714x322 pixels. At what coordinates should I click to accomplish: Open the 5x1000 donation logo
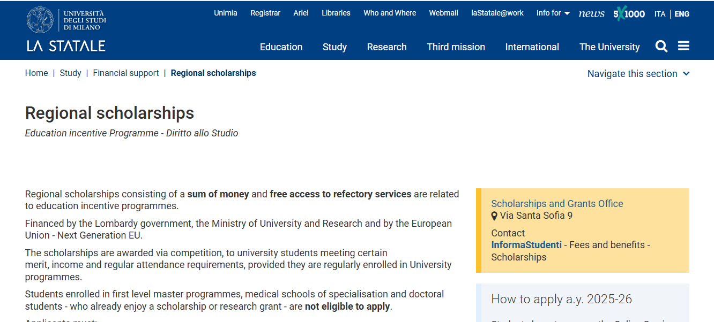[629, 14]
